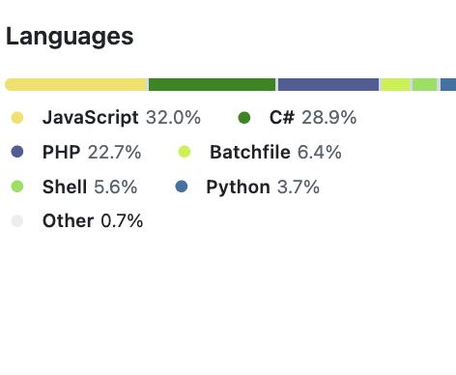456x375 pixels.
Task: Open the PHP 22.7% language link
Action: click(92, 152)
